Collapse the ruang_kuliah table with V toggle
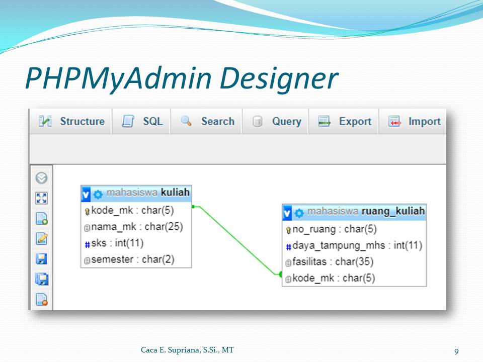Screen dimensions: 483x362 (x=287, y=213)
